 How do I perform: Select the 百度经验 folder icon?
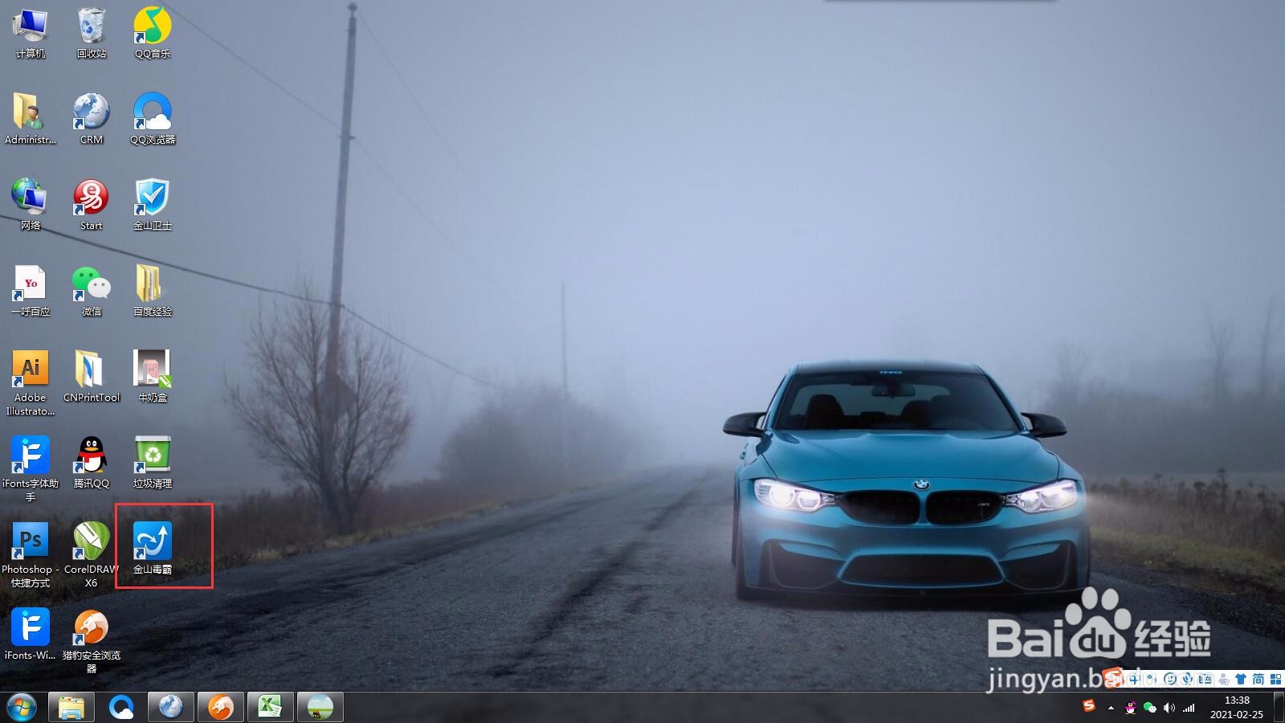[x=153, y=291]
